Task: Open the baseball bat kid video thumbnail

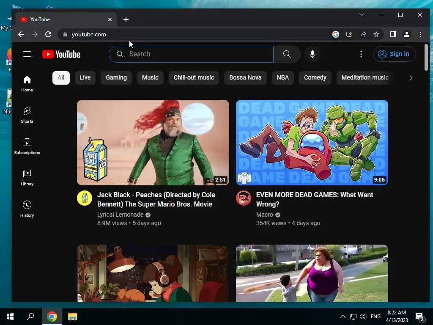Action: pyautogui.click(x=312, y=273)
